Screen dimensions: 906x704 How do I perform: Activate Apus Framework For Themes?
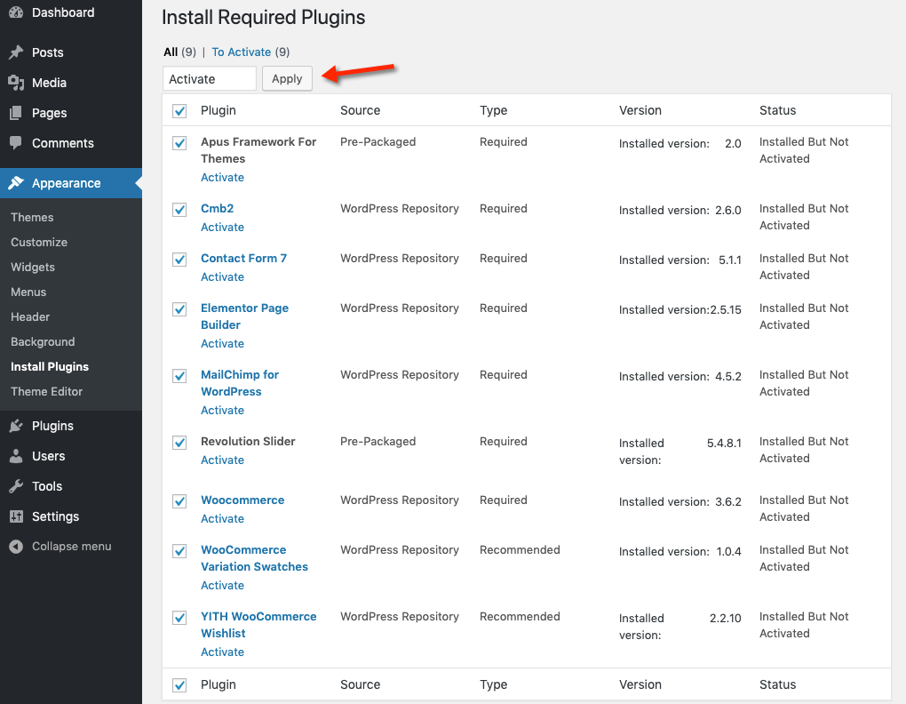tap(222, 178)
